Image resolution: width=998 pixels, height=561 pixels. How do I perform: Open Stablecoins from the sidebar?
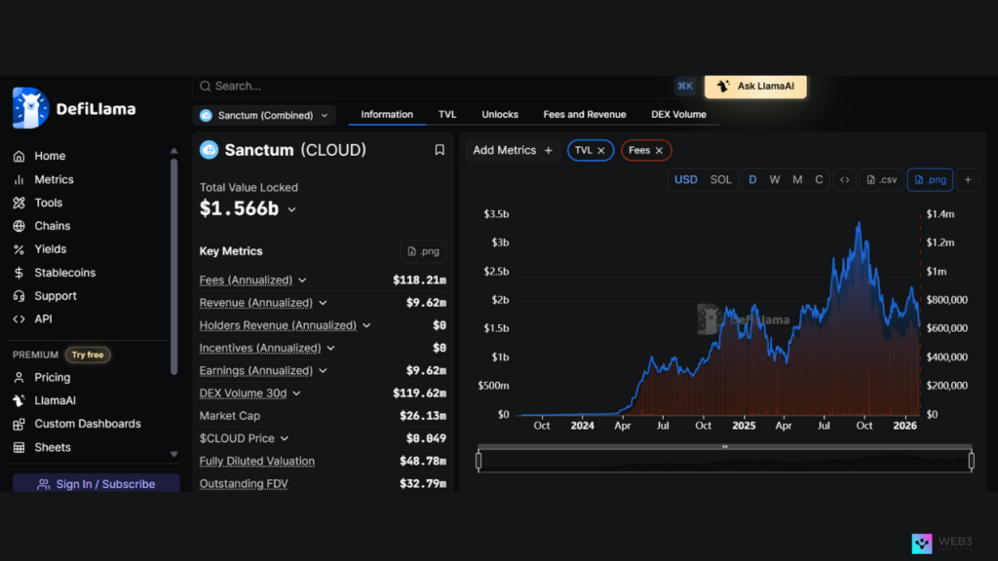pyautogui.click(x=64, y=273)
